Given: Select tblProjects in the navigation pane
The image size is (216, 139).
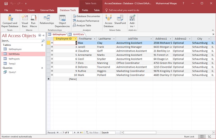Looking at the screenshot, I should click(x=23, y=59).
